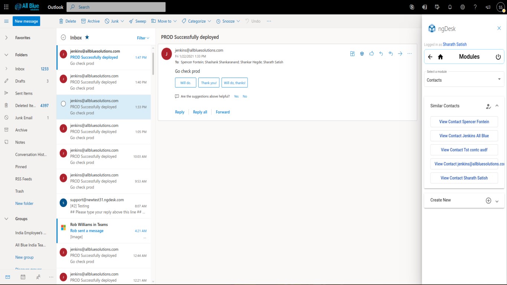Open the message's more actions ellipsis
This screenshot has width=507, height=285.
click(x=410, y=53)
